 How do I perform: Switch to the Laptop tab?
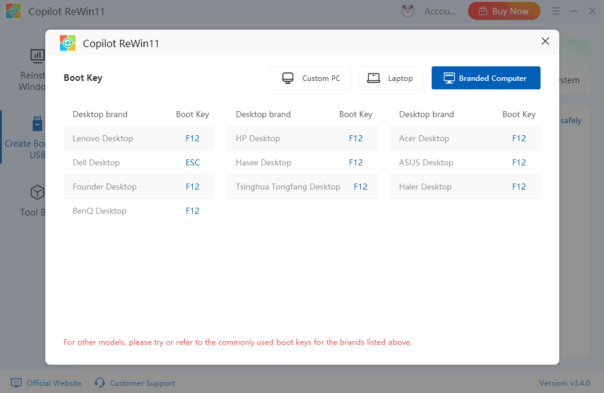pos(391,78)
